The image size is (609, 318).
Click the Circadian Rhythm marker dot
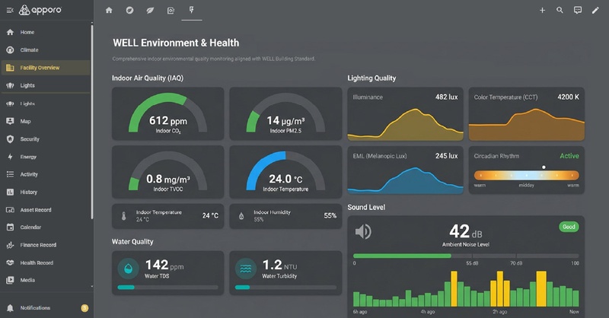click(544, 167)
